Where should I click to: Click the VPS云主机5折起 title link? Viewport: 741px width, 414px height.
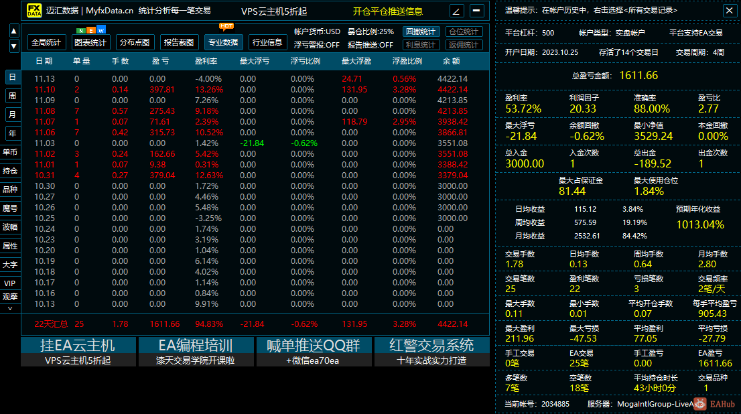pyautogui.click(x=274, y=11)
